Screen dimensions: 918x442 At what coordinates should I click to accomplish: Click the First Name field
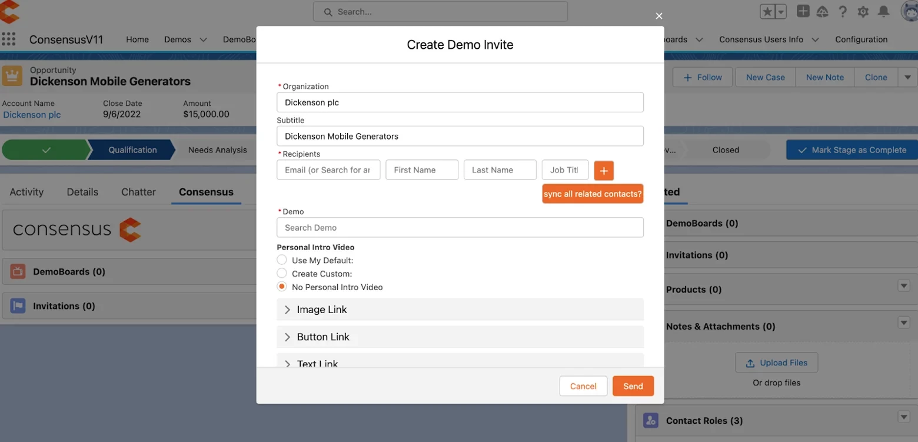click(x=422, y=170)
